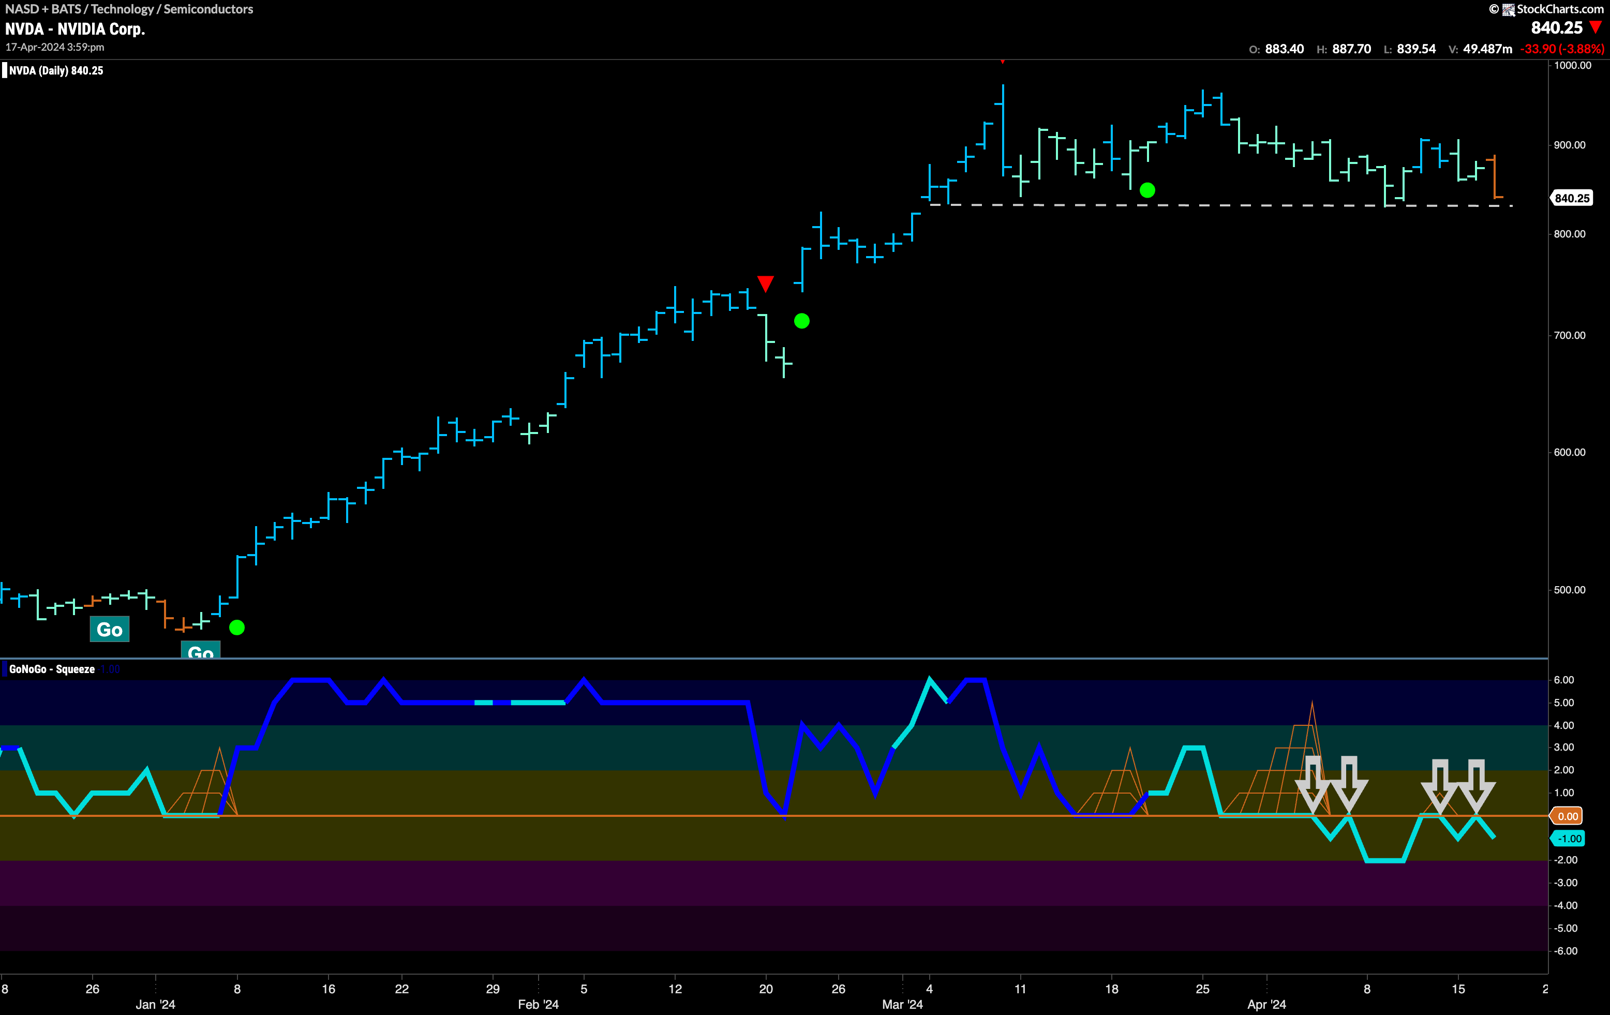Click the NVDA (Daily) 840.25 legend text
Screen dimensions: 1610x1015
[x=56, y=70]
